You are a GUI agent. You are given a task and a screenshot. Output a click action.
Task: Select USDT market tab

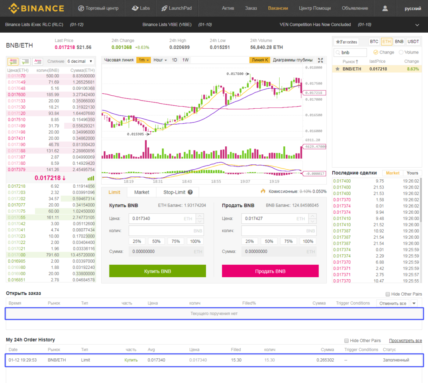[413, 41]
